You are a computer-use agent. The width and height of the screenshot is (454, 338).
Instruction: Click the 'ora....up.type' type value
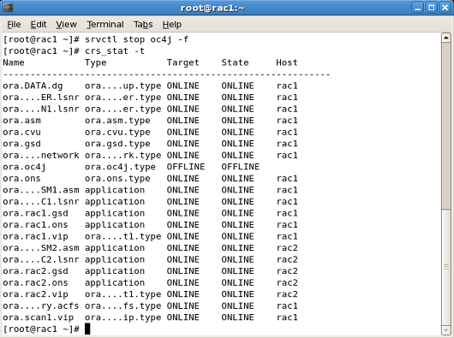(123, 86)
